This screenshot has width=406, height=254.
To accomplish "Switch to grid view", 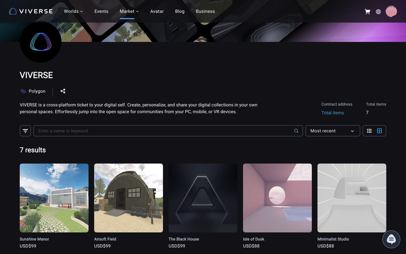I will (379, 131).
